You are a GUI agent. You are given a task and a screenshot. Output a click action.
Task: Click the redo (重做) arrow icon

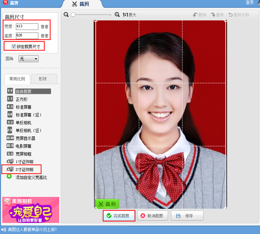pyautogui.click(x=213, y=15)
